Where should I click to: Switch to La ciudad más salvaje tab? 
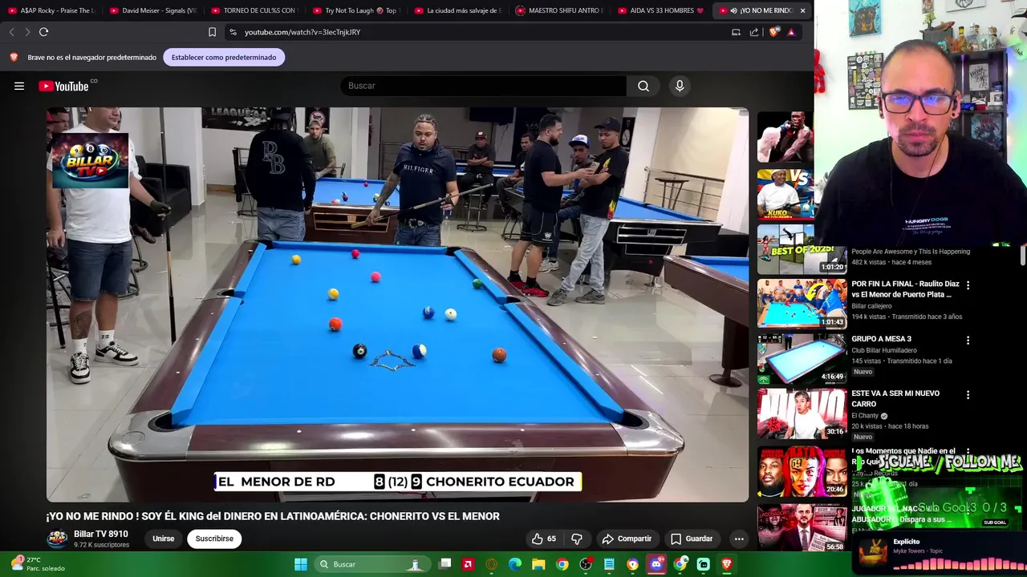457,10
